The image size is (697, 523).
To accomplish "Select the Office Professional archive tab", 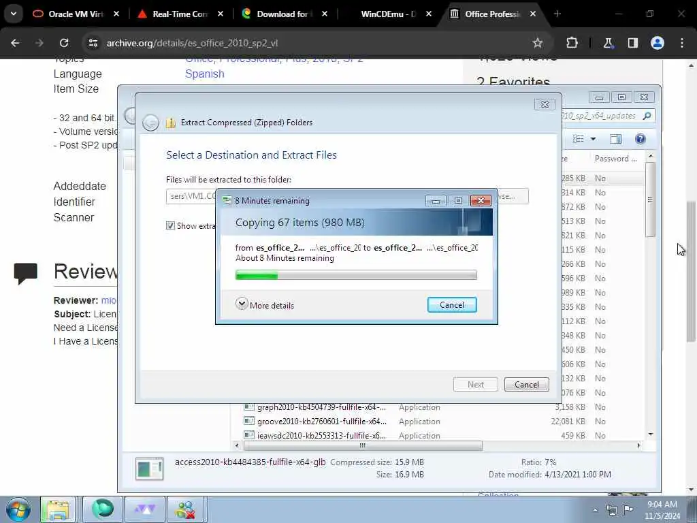I will (493, 14).
